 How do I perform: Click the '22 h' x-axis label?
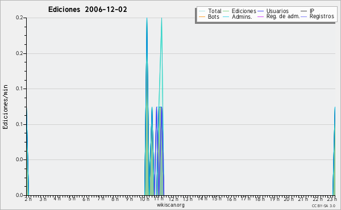point(318,199)
